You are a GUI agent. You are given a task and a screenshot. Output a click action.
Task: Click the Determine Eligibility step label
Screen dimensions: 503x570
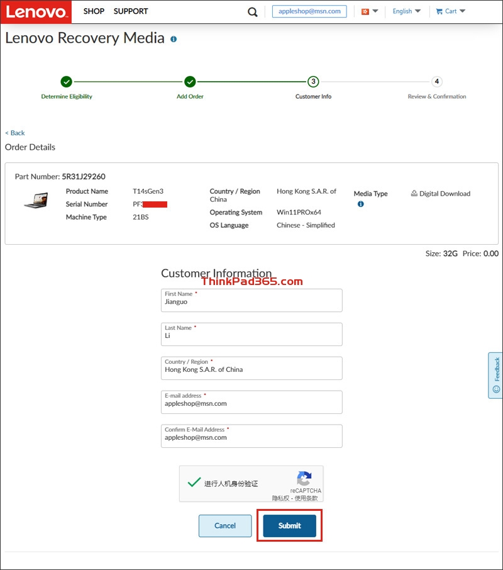67,96
